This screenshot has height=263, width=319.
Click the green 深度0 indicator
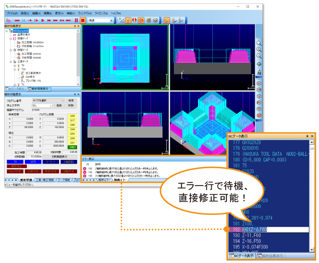tap(72, 147)
